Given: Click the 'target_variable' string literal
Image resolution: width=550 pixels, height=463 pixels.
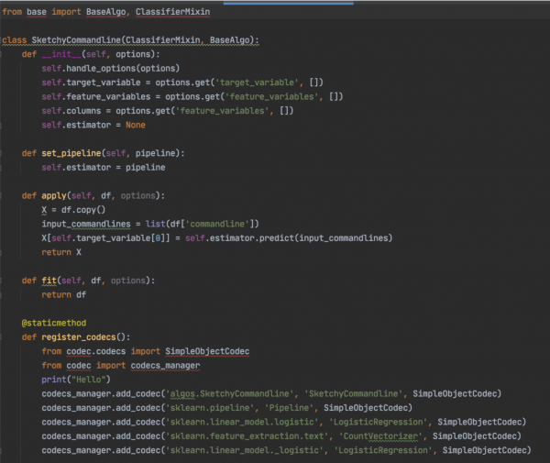Looking at the screenshot, I should coord(258,83).
